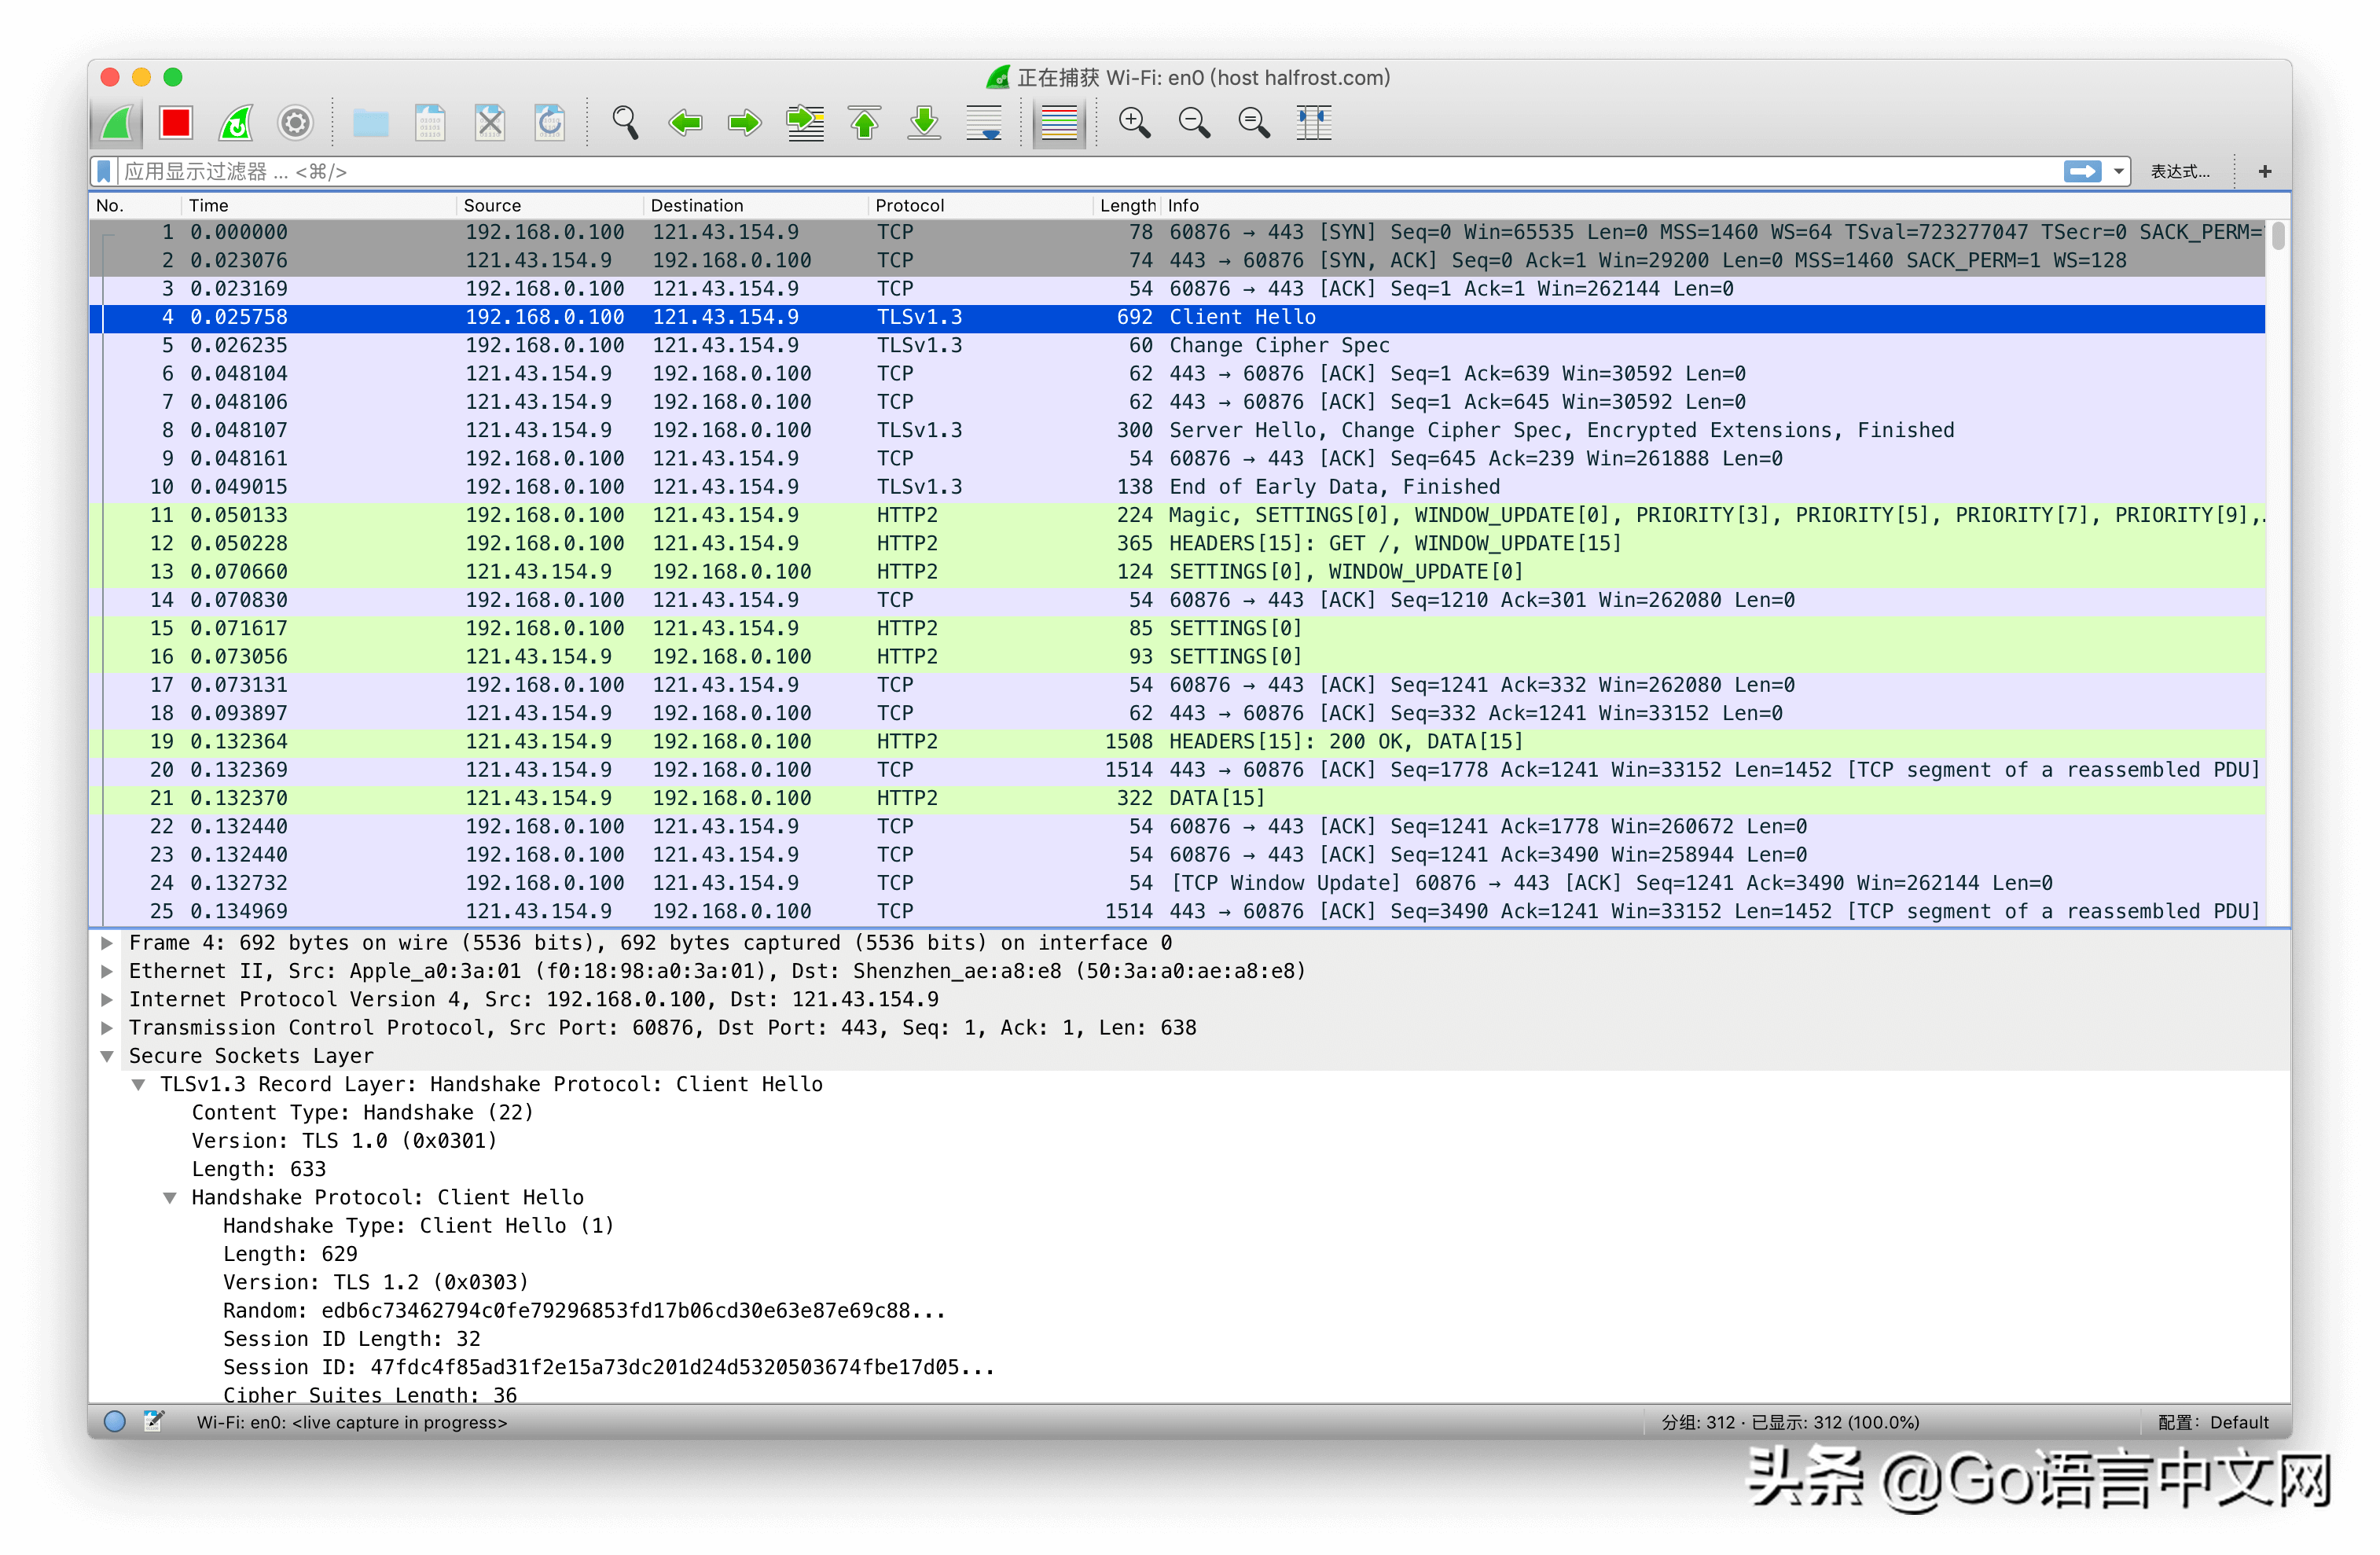This screenshot has height=1555, width=2380.
Task: Click the red stop capture button
Action: pyautogui.click(x=176, y=123)
